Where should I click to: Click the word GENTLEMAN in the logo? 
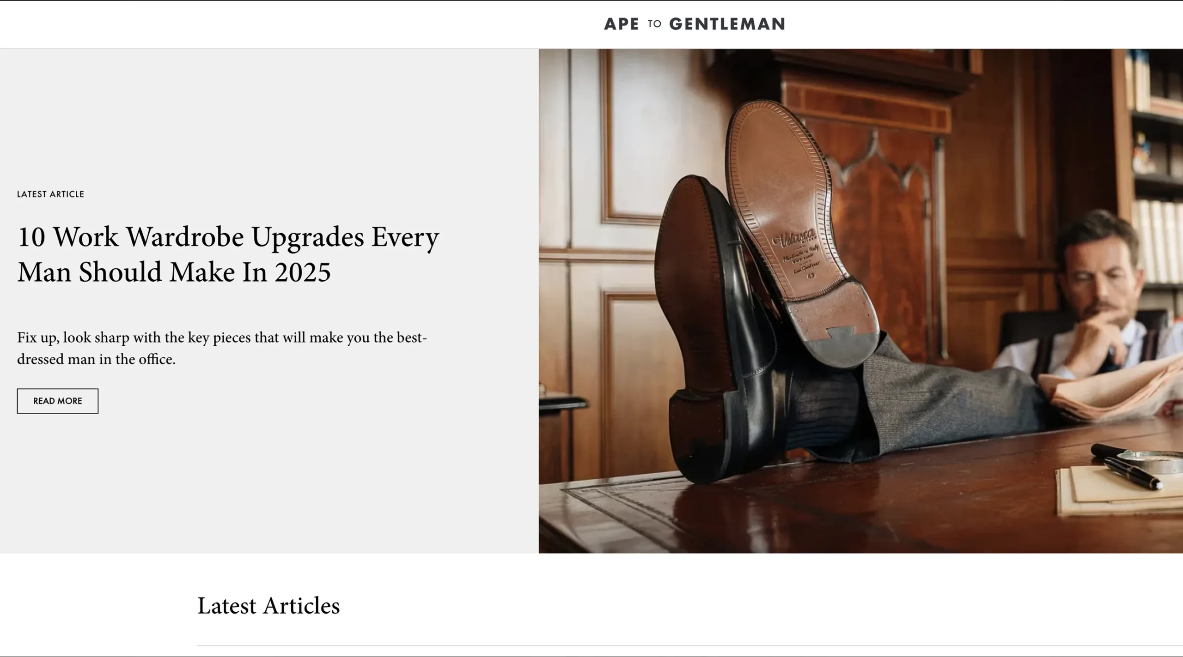click(x=727, y=24)
